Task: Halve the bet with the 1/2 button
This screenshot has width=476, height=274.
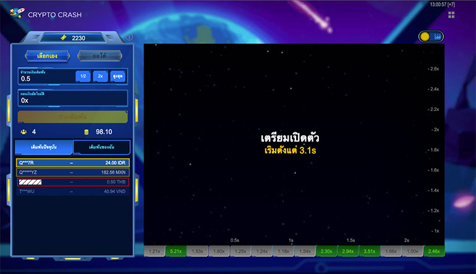Action: pyautogui.click(x=83, y=76)
